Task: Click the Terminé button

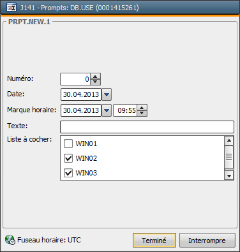Action: click(154, 241)
